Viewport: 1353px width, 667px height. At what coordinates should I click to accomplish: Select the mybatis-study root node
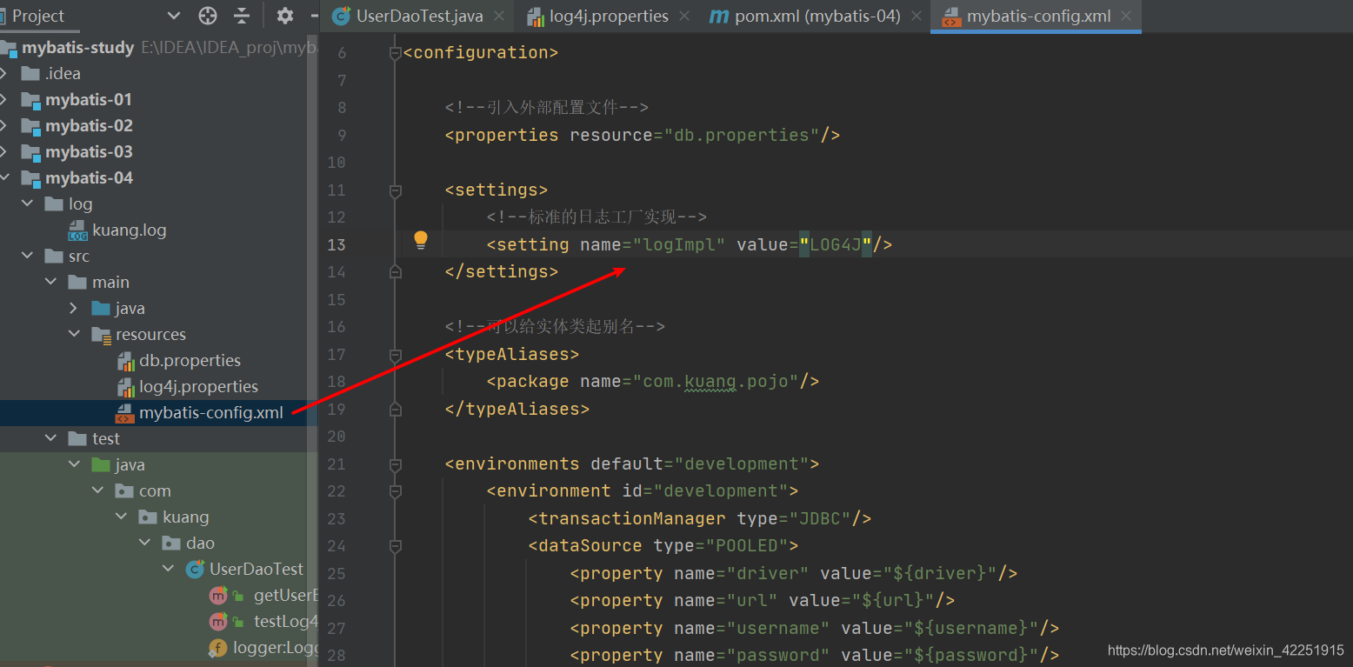tap(78, 48)
